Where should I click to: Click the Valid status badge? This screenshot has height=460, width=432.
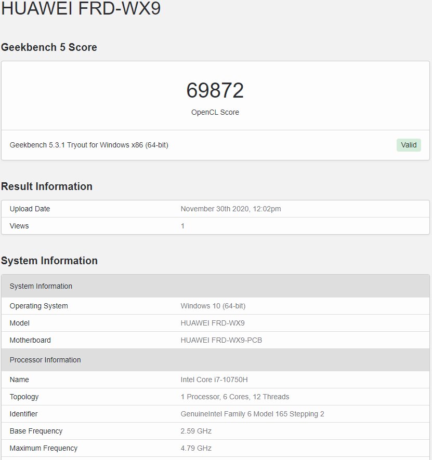pyautogui.click(x=409, y=145)
